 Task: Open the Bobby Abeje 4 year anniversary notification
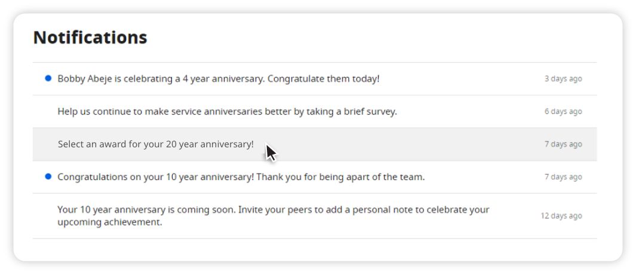(315, 79)
